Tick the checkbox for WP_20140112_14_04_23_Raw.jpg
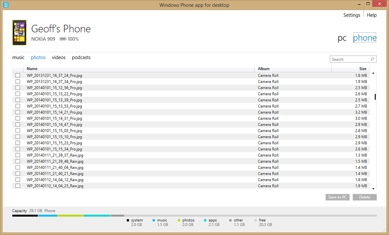The height and width of the screenshot is (235, 389). click(18, 186)
